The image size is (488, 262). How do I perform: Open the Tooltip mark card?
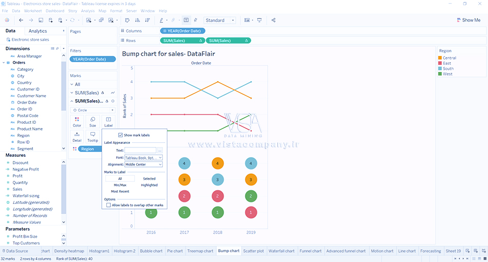click(92, 137)
